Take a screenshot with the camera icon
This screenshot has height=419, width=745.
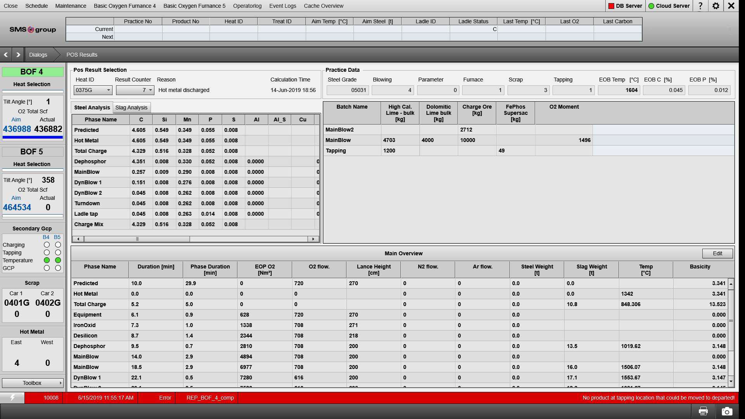[x=726, y=410]
